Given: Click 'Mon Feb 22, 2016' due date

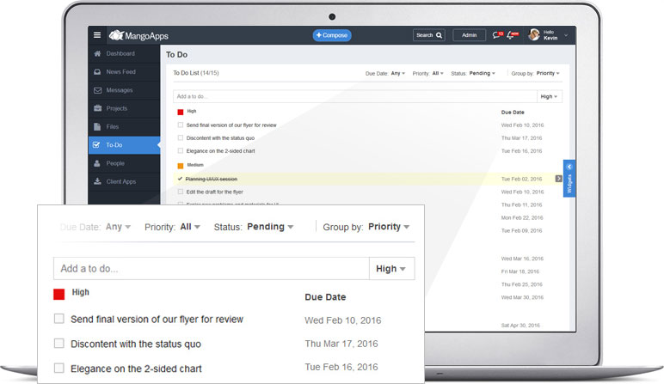Looking at the screenshot, I should (x=522, y=218).
